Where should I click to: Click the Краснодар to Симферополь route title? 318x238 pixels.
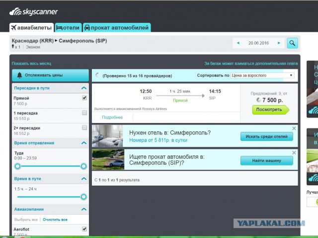pos(59,41)
